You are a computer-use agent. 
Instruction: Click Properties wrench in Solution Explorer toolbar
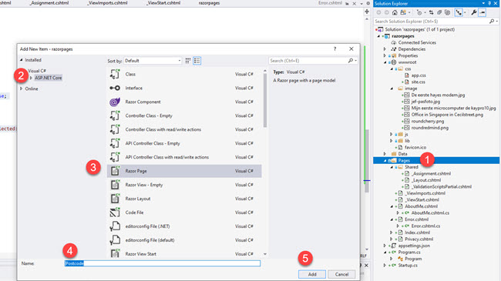(474, 12)
